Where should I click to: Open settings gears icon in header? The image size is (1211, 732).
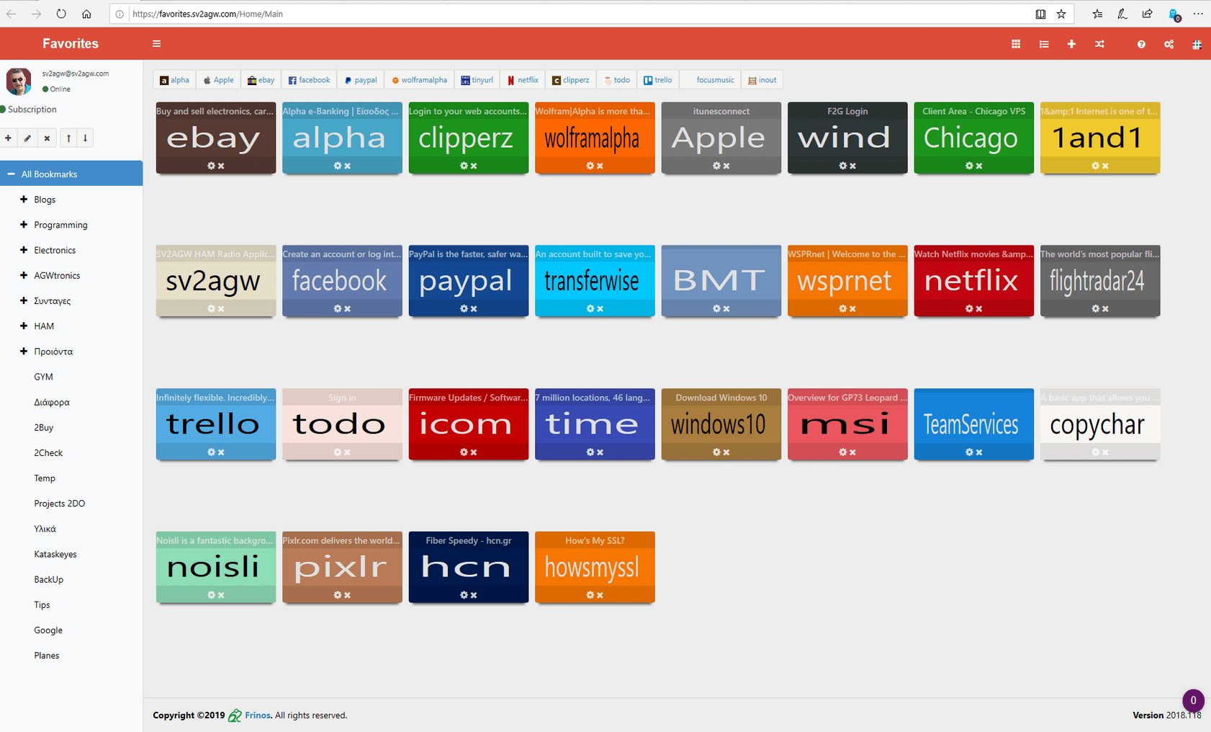click(1169, 44)
